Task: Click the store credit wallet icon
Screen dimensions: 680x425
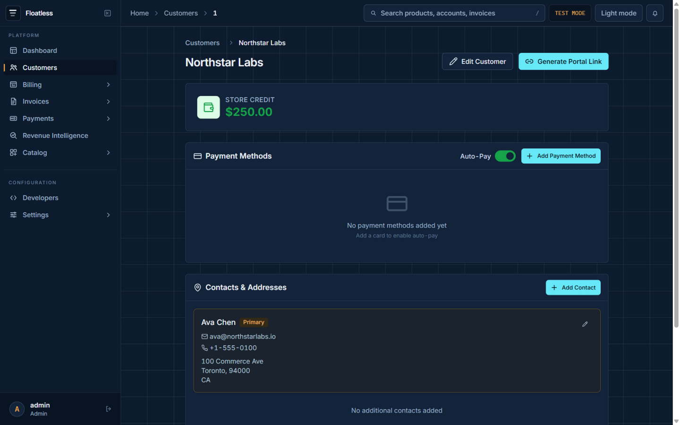Action: pos(208,107)
